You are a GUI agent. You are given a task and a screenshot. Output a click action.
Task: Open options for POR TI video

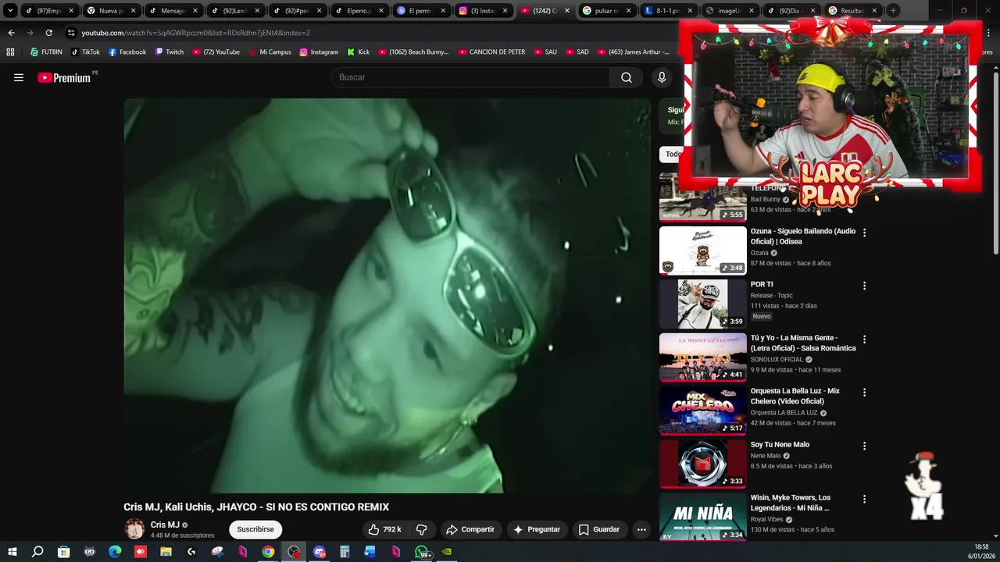[864, 286]
